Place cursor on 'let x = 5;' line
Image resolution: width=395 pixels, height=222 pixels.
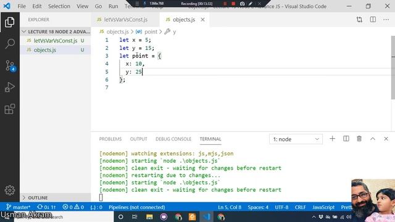[x=135, y=40]
